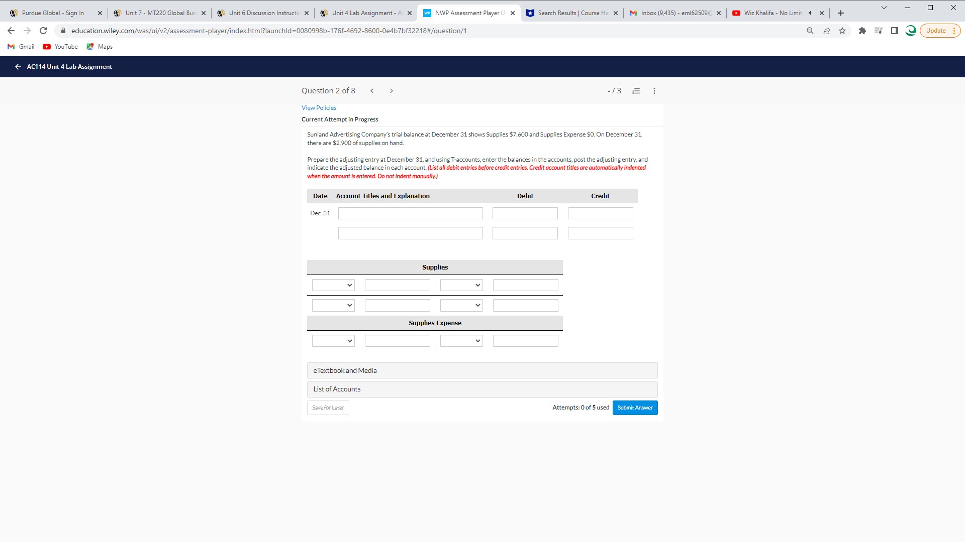This screenshot has width=965, height=542.
Task: Expand the eTextbook and Media section
Action: tap(482, 370)
